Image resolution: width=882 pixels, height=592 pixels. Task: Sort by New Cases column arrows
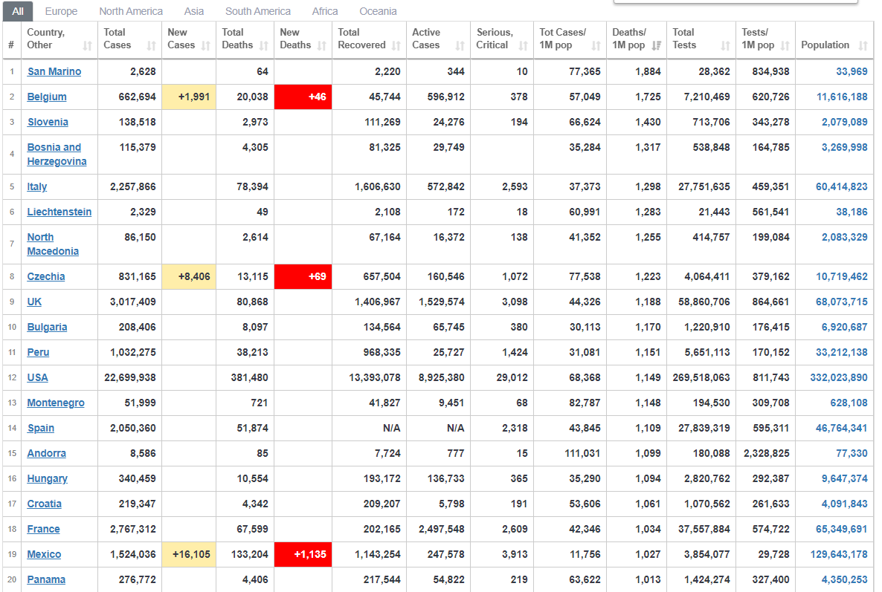[x=206, y=45]
